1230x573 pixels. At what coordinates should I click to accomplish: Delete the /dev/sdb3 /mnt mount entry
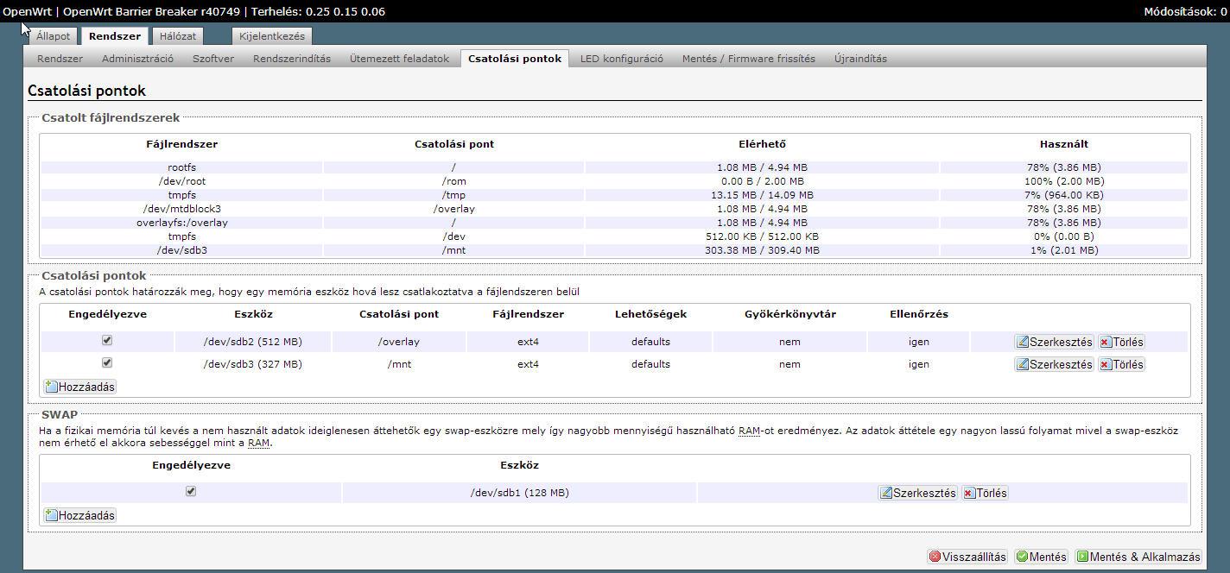click(1121, 364)
